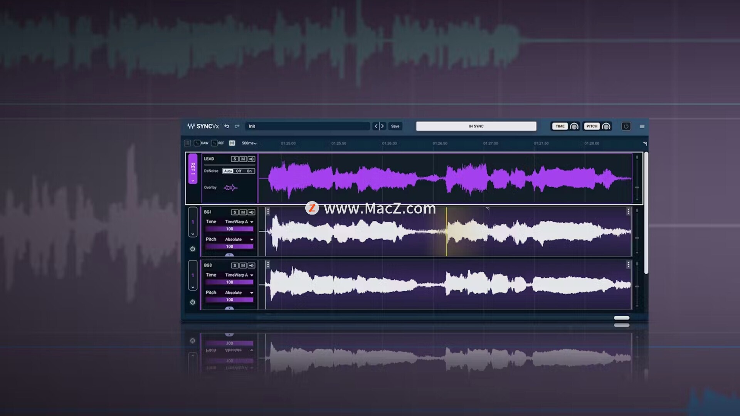The height and width of the screenshot is (416, 740).
Task: Open BG1 reference group selector
Action: click(193, 222)
